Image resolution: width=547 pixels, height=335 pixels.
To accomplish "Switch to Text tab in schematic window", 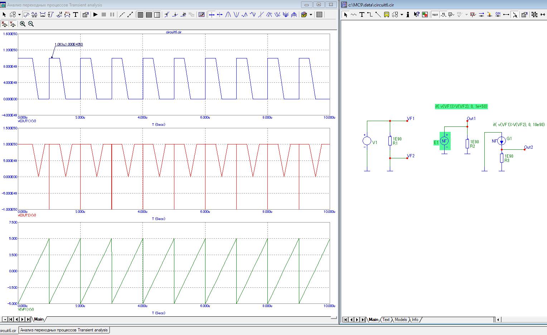I will (x=386, y=320).
